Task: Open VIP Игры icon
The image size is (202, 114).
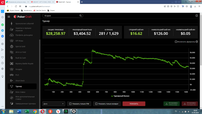Action: tap(12, 41)
